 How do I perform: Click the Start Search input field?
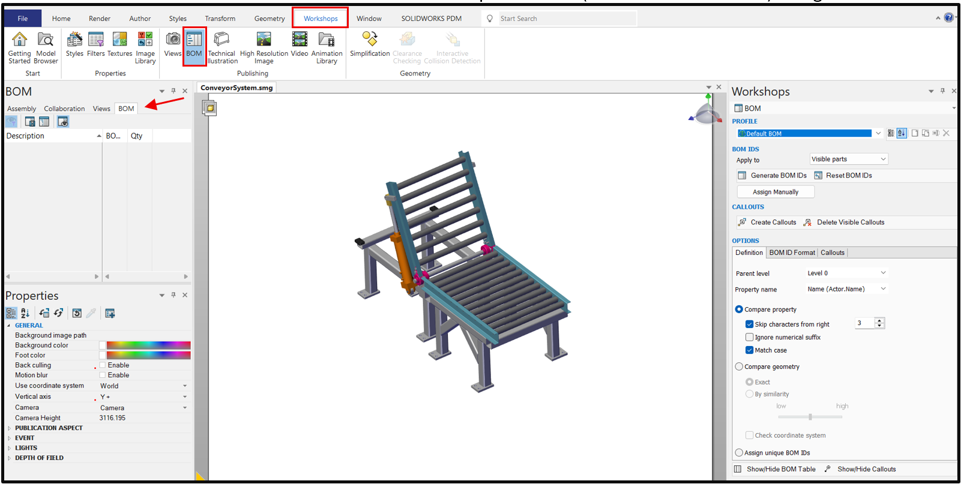click(564, 19)
